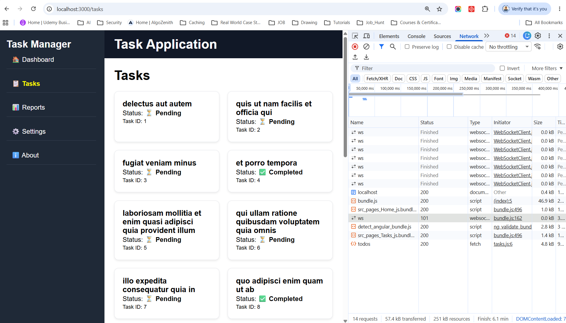This screenshot has width=566, height=323.
Task: Open the apps grid in bookmarks bar
Action: point(5,23)
